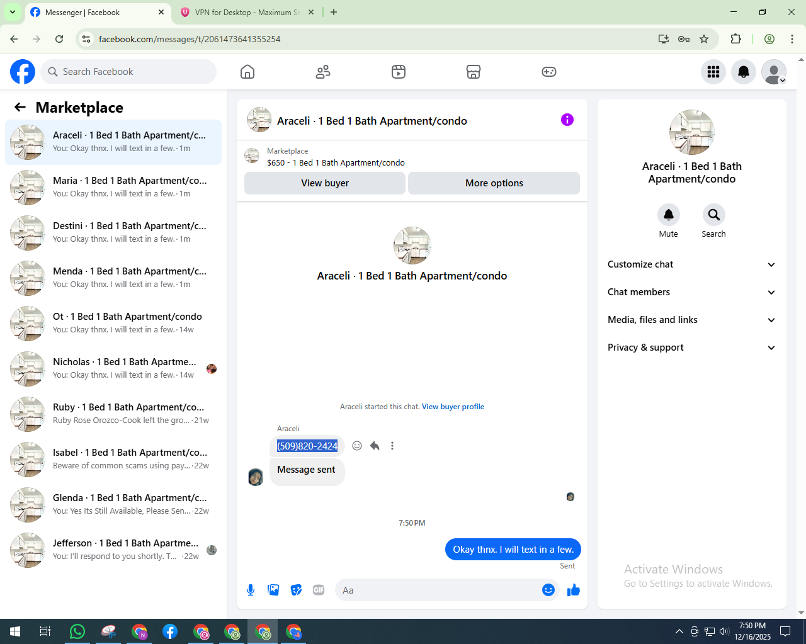The width and height of the screenshot is (806, 644).
Task: Open the Chrome extensions puzzle icon
Action: (x=735, y=39)
